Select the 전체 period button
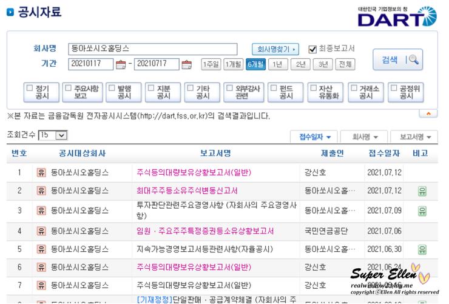449x304 pixels. (x=345, y=64)
